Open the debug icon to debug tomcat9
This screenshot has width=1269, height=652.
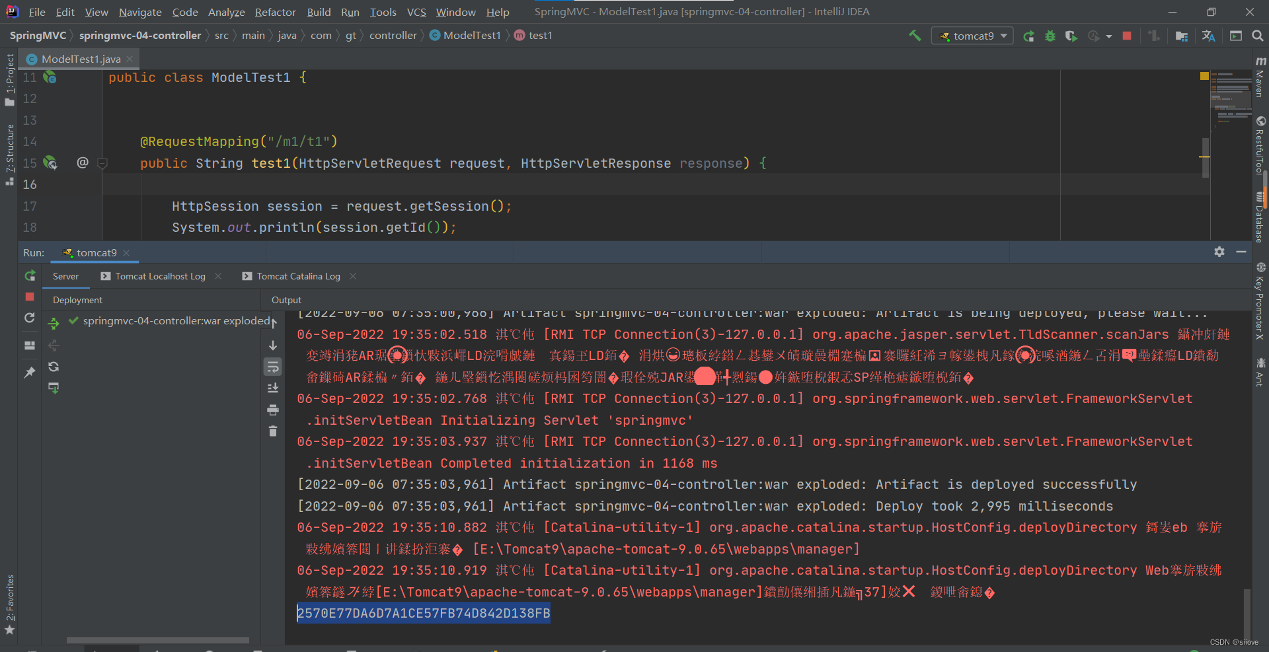[1051, 36]
